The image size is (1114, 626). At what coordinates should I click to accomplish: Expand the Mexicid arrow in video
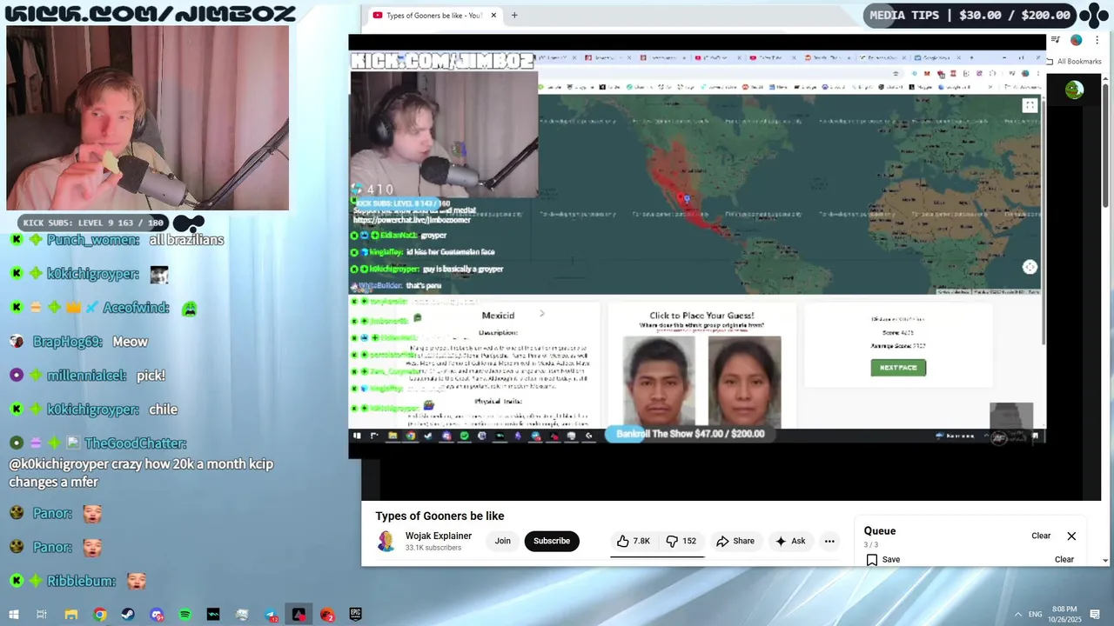tap(542, 314)
